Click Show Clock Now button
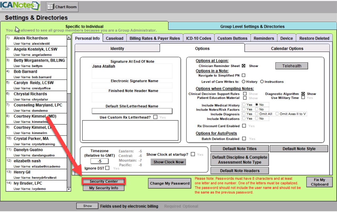 pyautogui.click(x=168, y=162)
